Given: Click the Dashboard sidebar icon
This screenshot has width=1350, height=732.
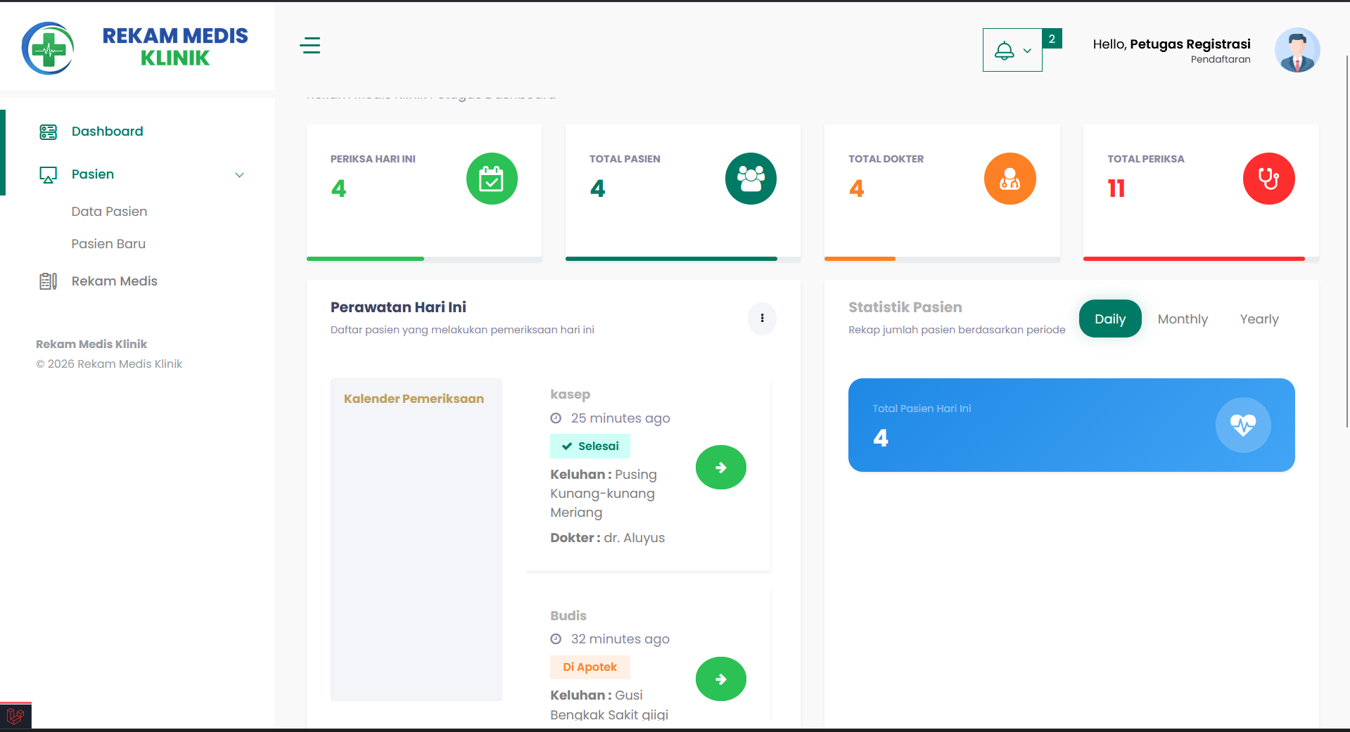Looking at the screenshot, I should point(48,132).
